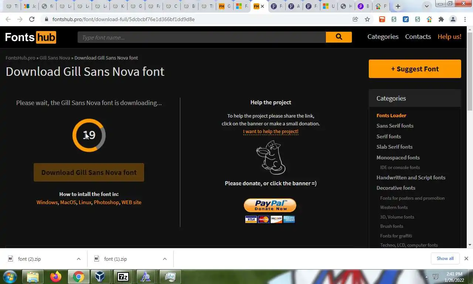Click the browser forward arrow
The image size is (473, 284).
coord(20,19)
